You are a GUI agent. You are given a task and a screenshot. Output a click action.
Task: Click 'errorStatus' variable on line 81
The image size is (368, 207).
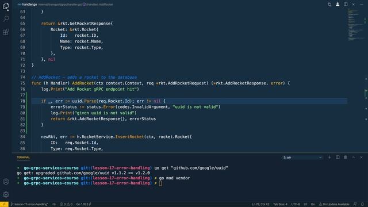(x=143, y=119)
